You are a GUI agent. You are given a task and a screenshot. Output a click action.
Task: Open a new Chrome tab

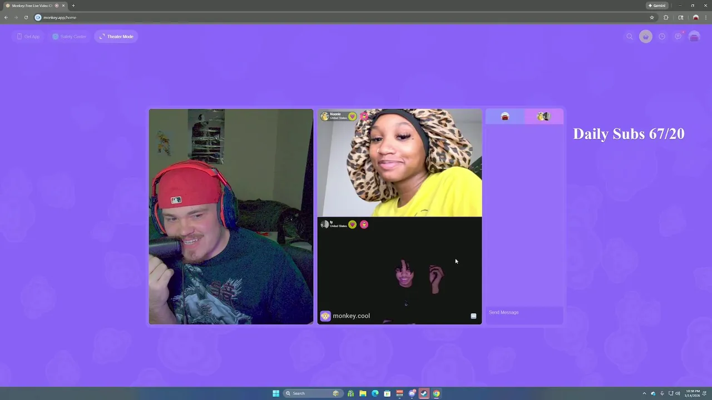tap(73, 6)
